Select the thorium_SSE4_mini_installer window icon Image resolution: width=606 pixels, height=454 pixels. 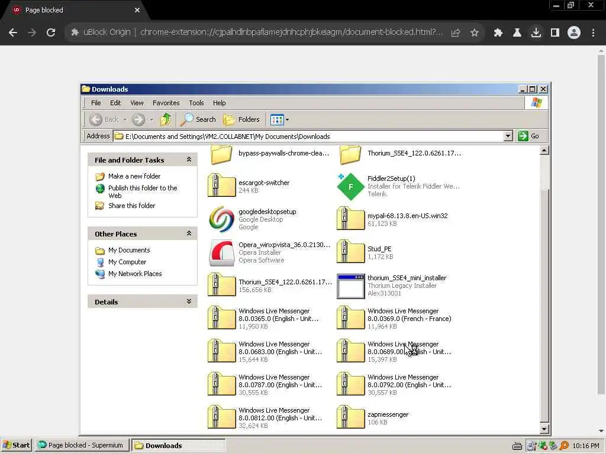350,286
